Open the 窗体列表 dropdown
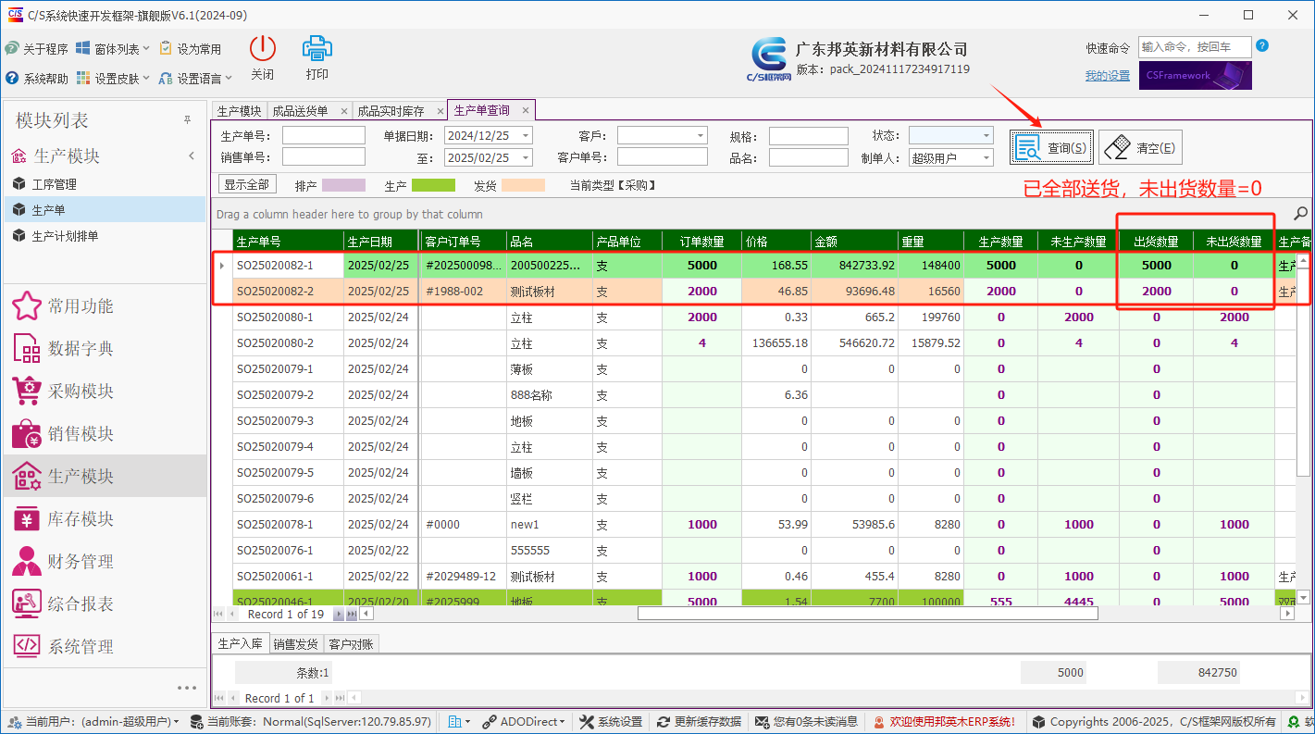This screenshot has height=734, width=1315. [x=113, y=49]
